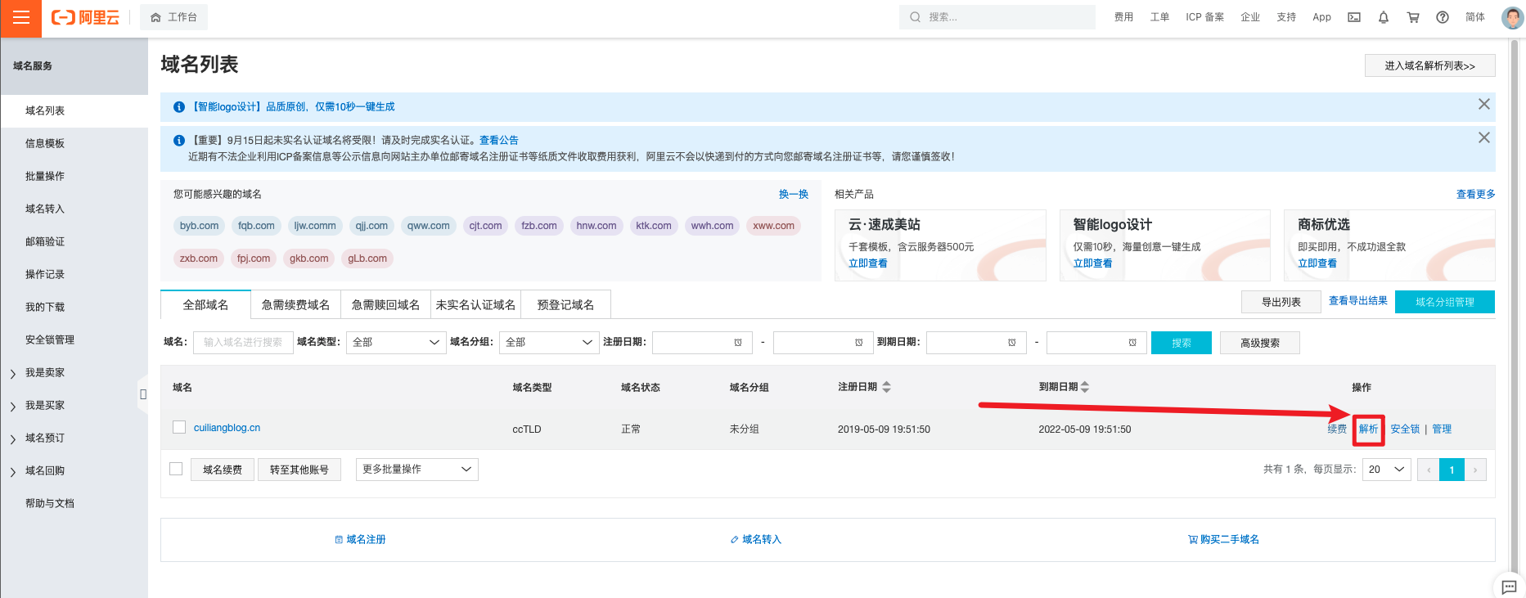Click the 续费 link for cuiliangblog.cn
This screenshot has height=598, width=1526.
1337,429
